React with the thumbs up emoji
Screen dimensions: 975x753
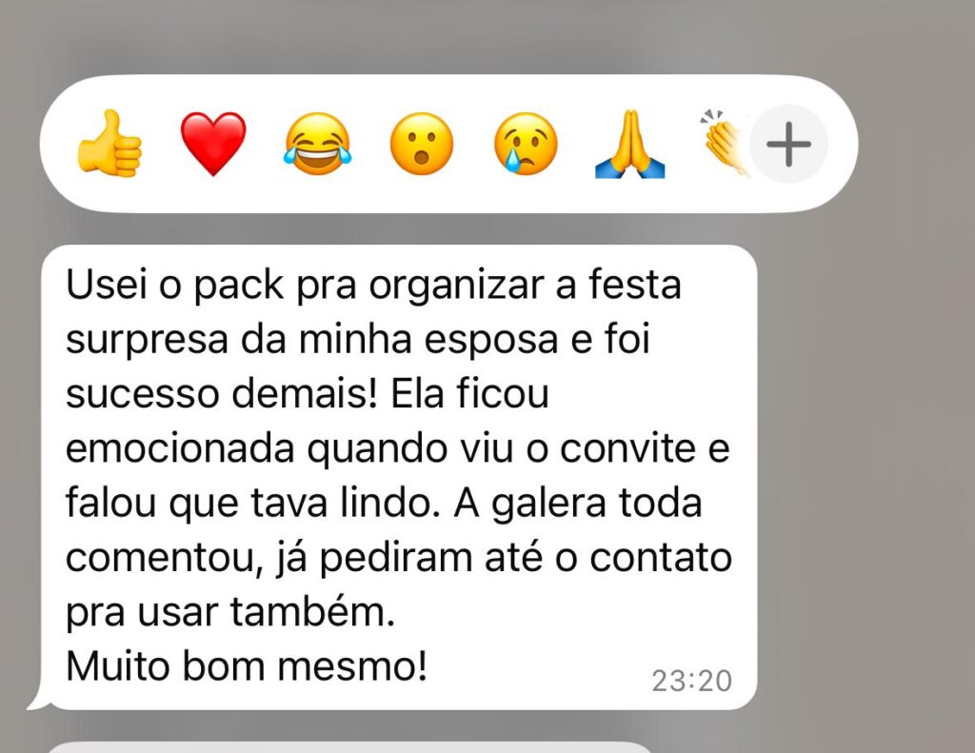tap(109, 144)
